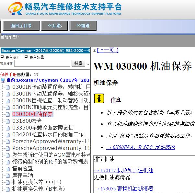Click the yellow information icon
Viewport: 195px width, 193px height.
[99, 98]
